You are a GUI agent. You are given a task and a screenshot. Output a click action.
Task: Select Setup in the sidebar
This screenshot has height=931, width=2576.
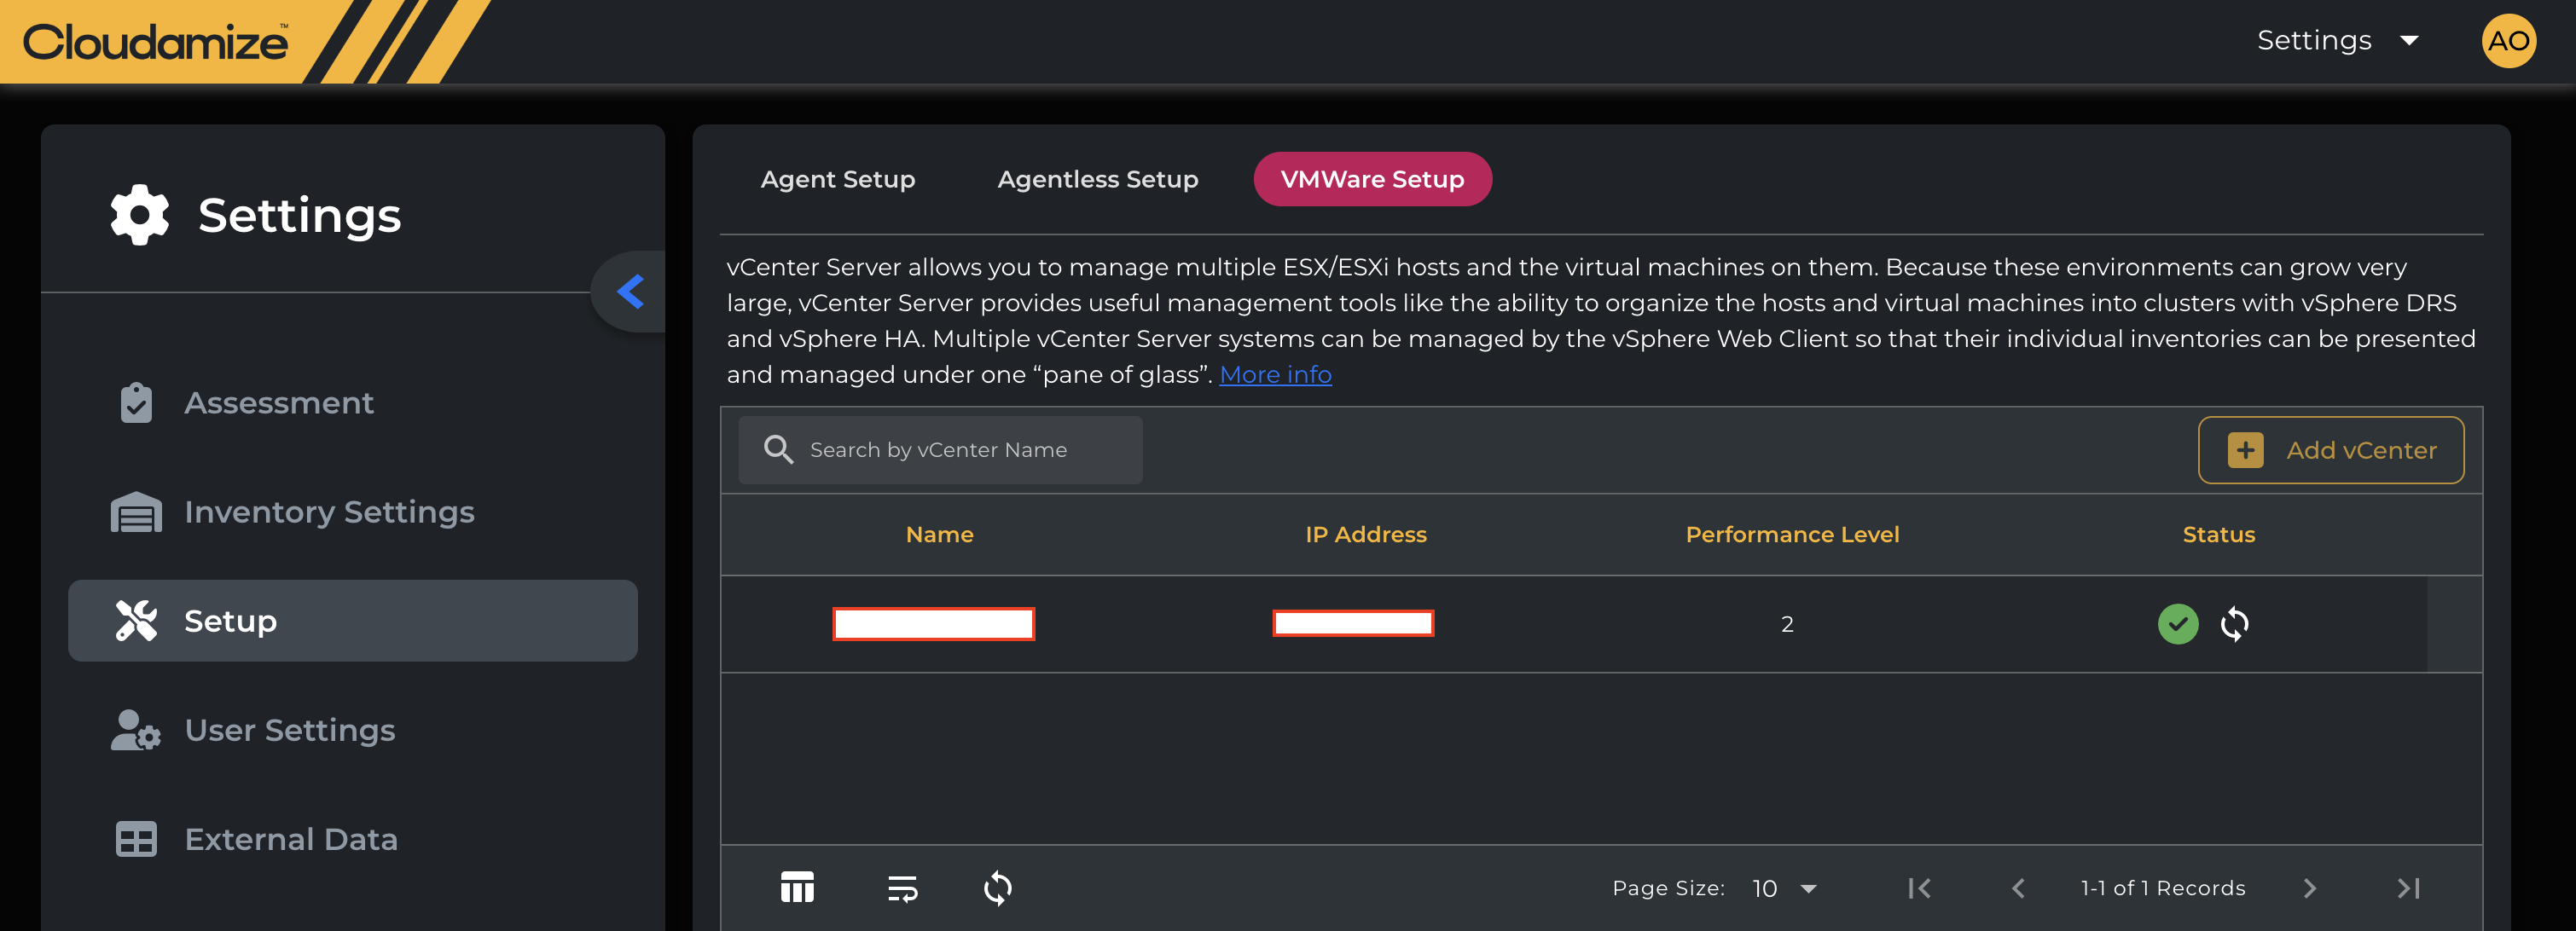(352, 620)
